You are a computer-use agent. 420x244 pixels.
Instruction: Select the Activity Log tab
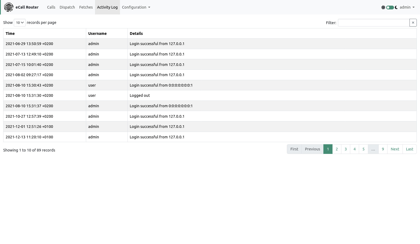pos(107,7)
